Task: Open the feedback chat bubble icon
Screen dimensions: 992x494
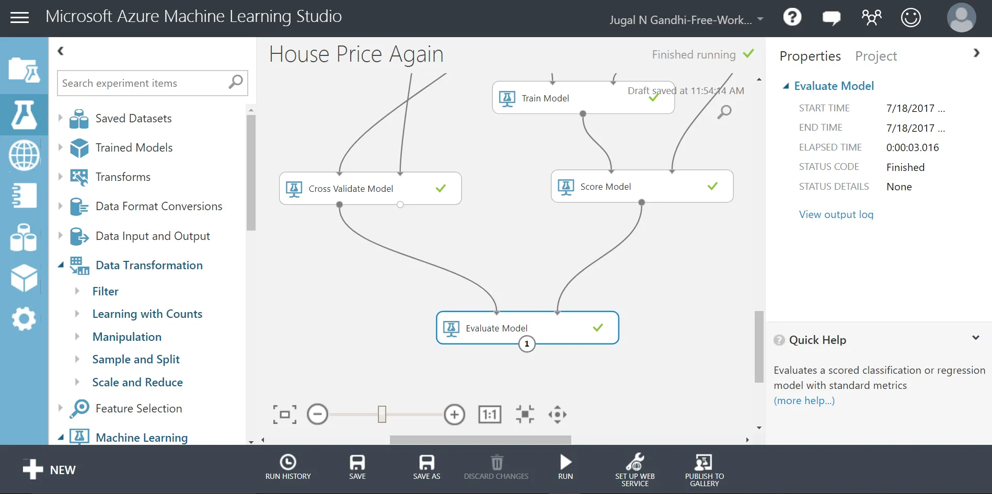Action: 832,18
